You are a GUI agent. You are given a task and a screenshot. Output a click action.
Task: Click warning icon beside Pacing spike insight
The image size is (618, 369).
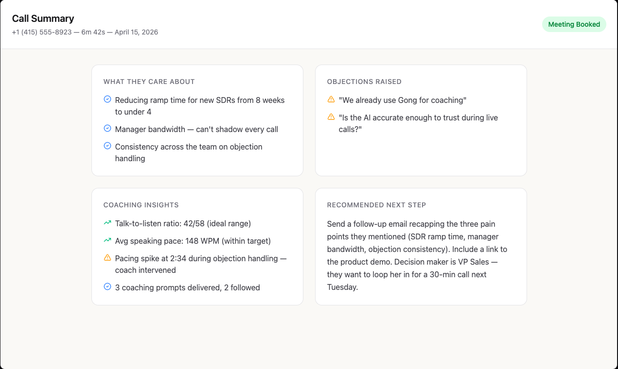[107, 258]
